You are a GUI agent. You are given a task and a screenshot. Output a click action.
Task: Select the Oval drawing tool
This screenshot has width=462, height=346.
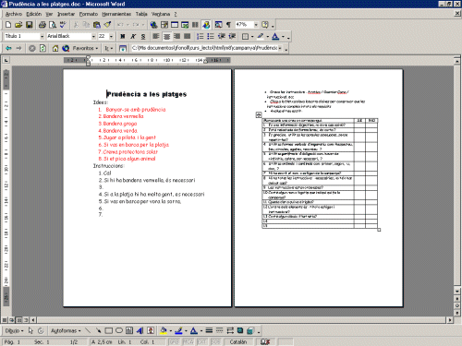119,330
